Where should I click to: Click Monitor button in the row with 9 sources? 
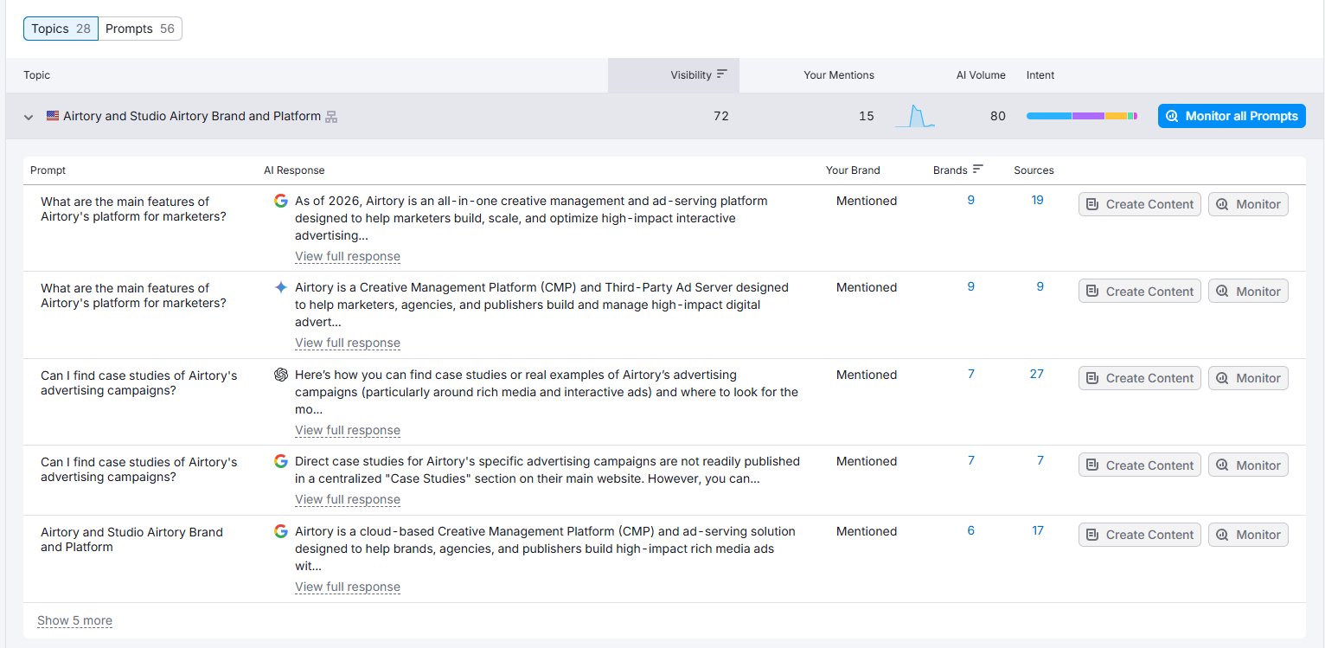[1248, 291]
